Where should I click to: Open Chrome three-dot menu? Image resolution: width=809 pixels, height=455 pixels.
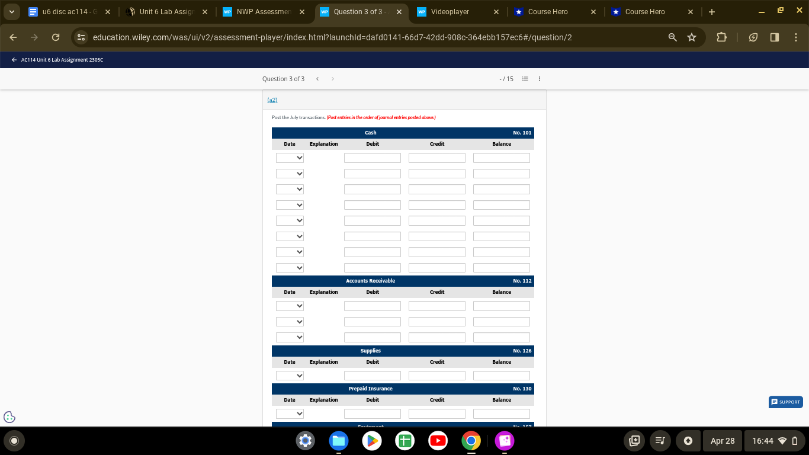click(x=796, y=37)
